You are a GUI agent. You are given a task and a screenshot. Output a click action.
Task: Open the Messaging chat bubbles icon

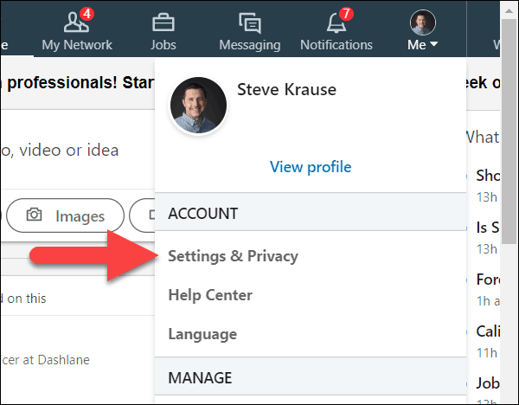click(250, 22)
